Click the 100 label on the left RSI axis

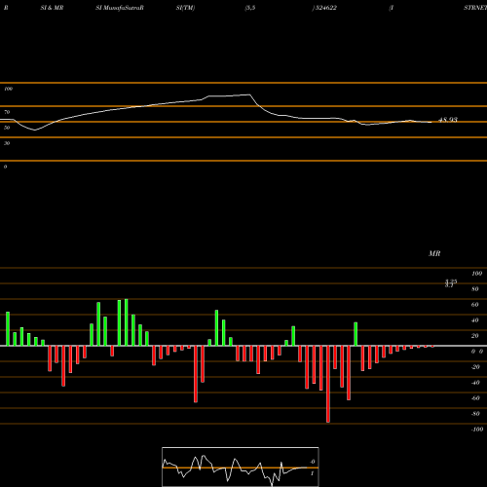8,89
